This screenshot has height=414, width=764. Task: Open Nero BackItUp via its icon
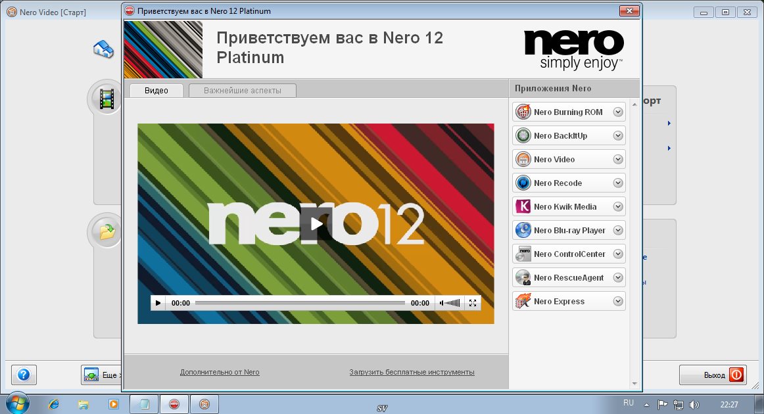[x=523, y=135]
